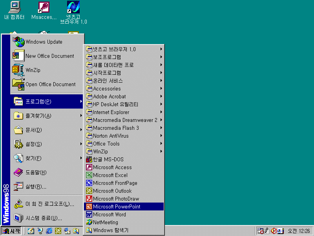
Task: Select the Msacces... desktop shortcut
Action: tap(44, 11)
